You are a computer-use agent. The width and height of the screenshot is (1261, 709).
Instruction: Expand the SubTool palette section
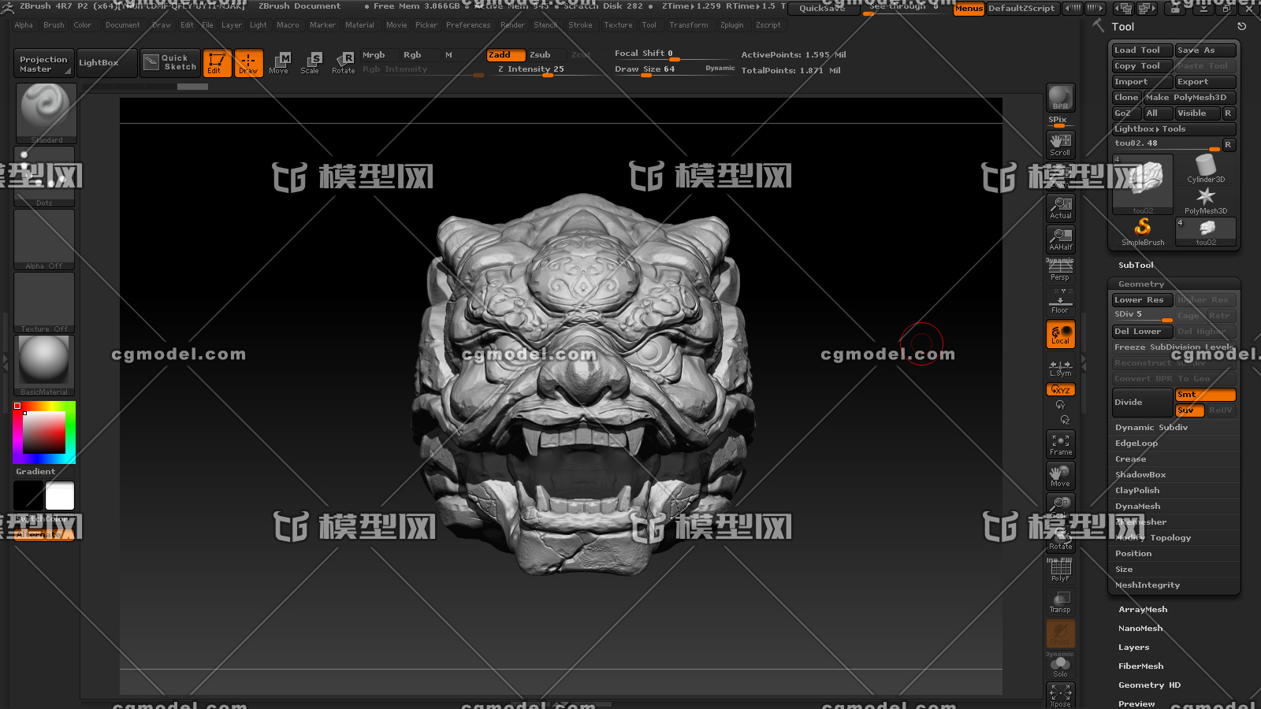[x=1136, y=265]
